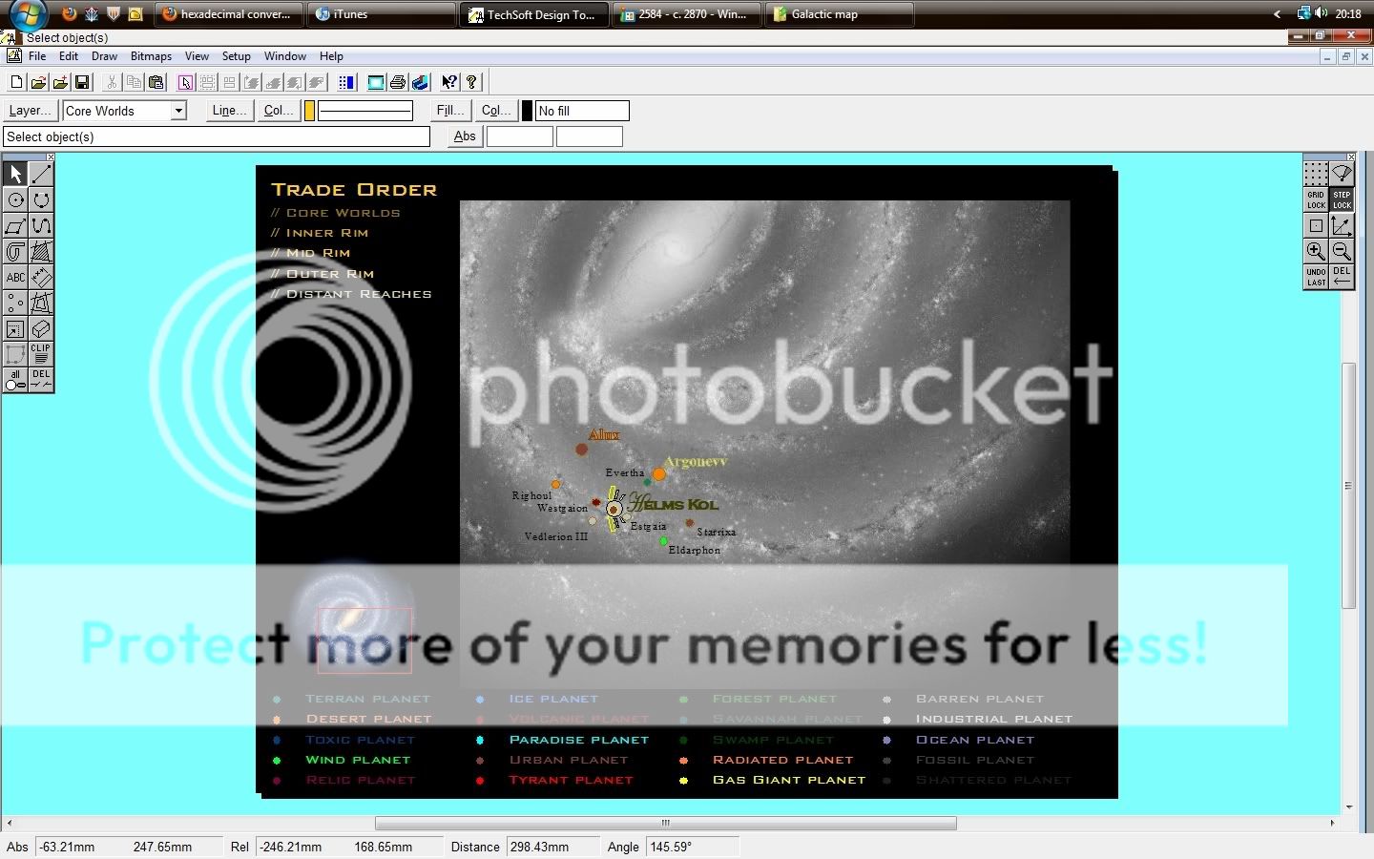Open the File menu
Screen dimensions: 1374x859
pos(37,56)
